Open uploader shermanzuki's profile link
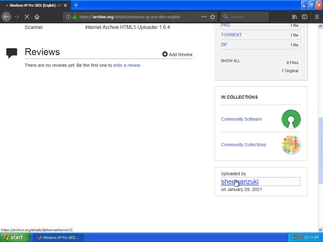The image size is (323, 242). tap(240, 182)
